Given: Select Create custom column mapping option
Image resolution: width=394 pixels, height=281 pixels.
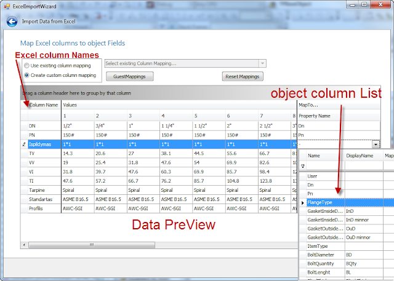Looking at the screenshot, I should coord(60,75).
